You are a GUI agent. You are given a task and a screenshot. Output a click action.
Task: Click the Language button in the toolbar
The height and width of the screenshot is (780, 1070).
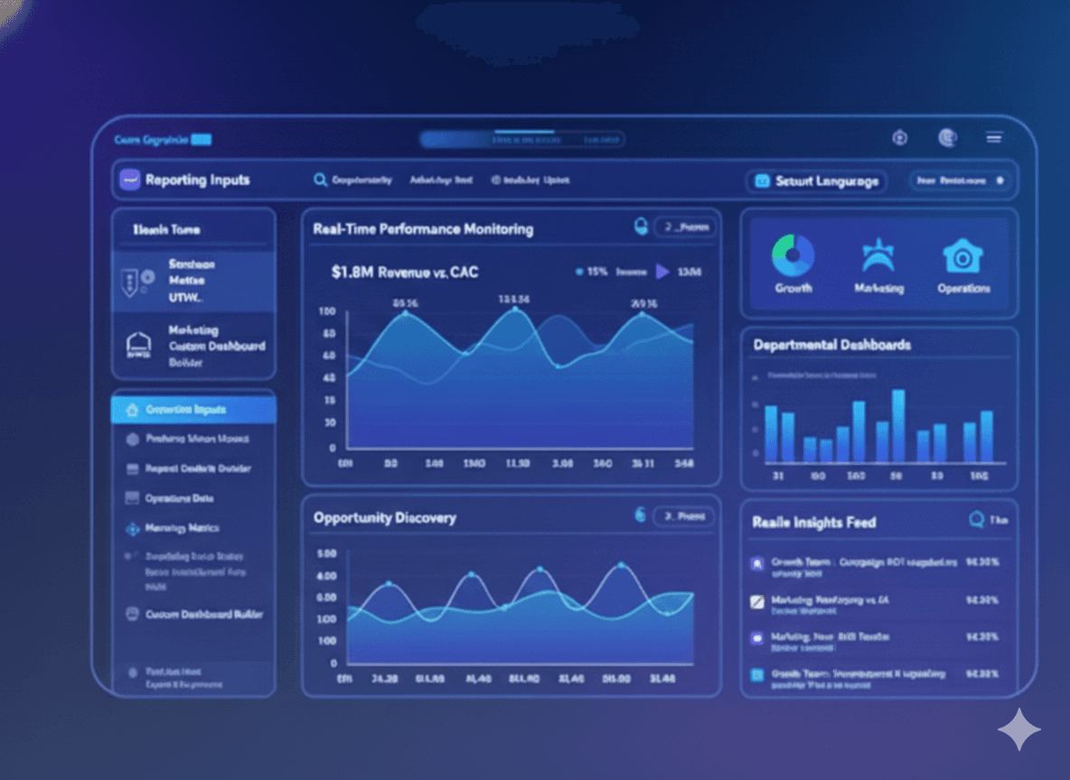pyautogui.click(x=816, y=181)
